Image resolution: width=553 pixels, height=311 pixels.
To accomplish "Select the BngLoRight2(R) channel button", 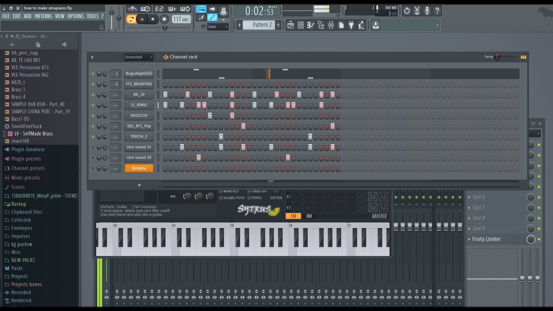I will [x=139, y=73].
